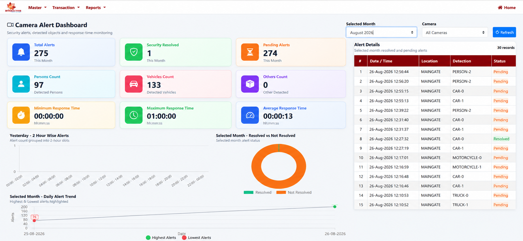Click the Average Response Time value 00:00:13
This screenshot has height=241, width=523.
(278, 116)
